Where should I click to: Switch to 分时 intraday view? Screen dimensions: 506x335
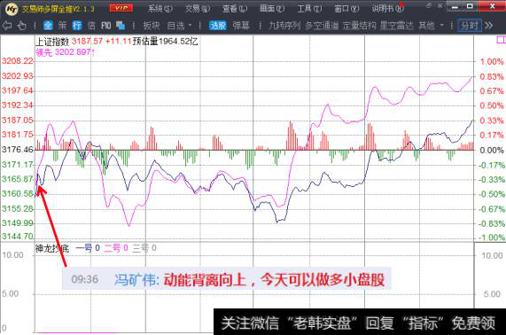(x=470, y=26)
